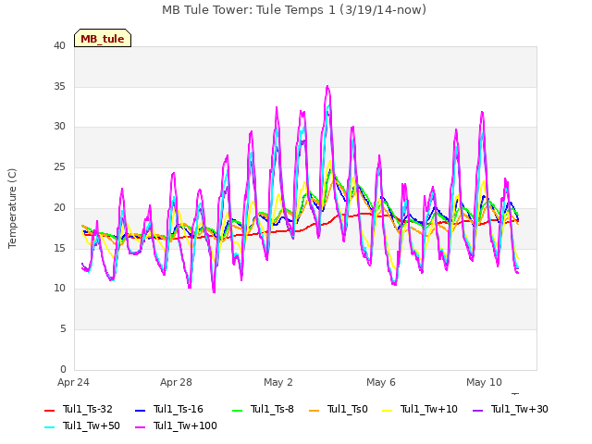
Task: Click the 10 y-axis tick label
Action: [59, 289]
